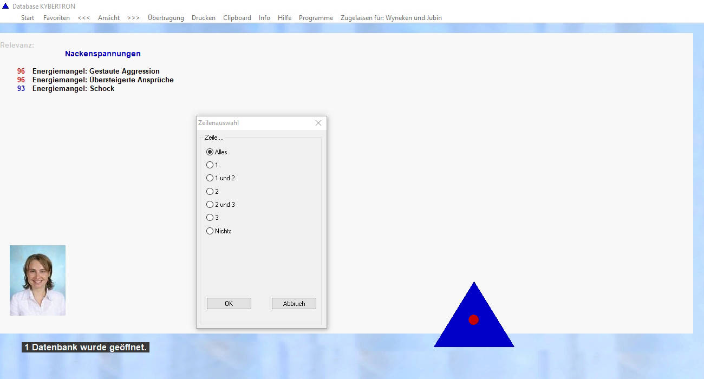Select radio option '3'
704x379 pixels.
210,218
